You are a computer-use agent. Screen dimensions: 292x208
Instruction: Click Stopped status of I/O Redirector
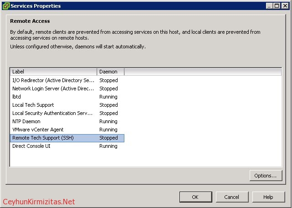(x=108, y=80)
